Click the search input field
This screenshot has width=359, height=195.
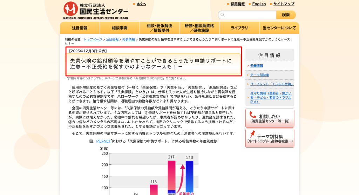247,15
